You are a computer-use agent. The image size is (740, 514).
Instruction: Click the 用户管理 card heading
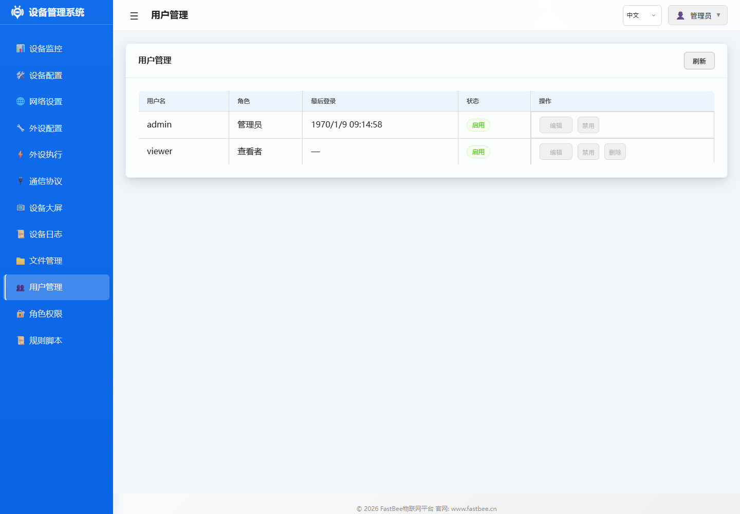click(x=155, y=60)
